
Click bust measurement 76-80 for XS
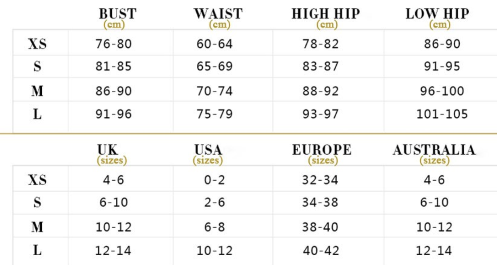point(114,44)
